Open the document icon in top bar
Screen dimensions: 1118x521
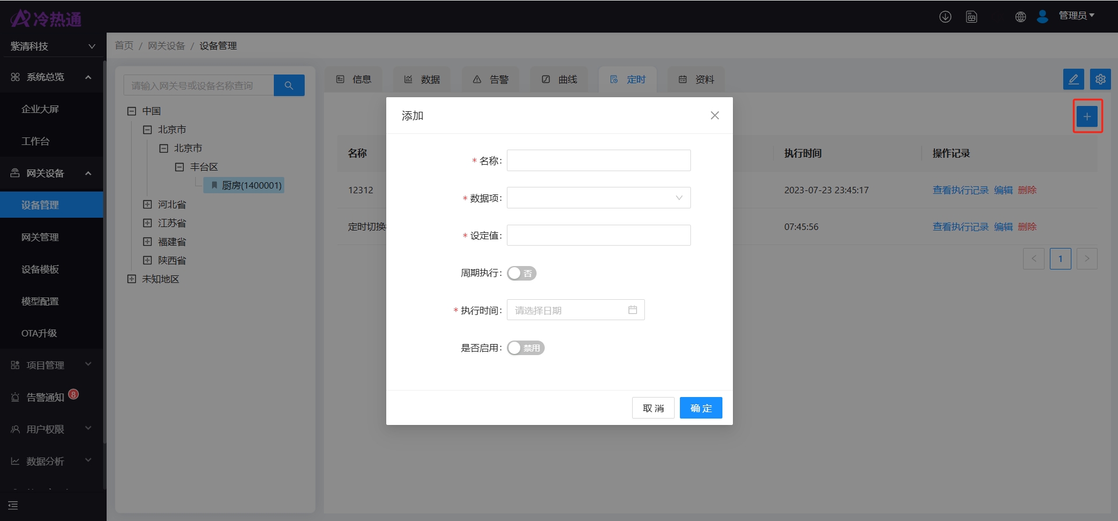(x=971, y=17)
